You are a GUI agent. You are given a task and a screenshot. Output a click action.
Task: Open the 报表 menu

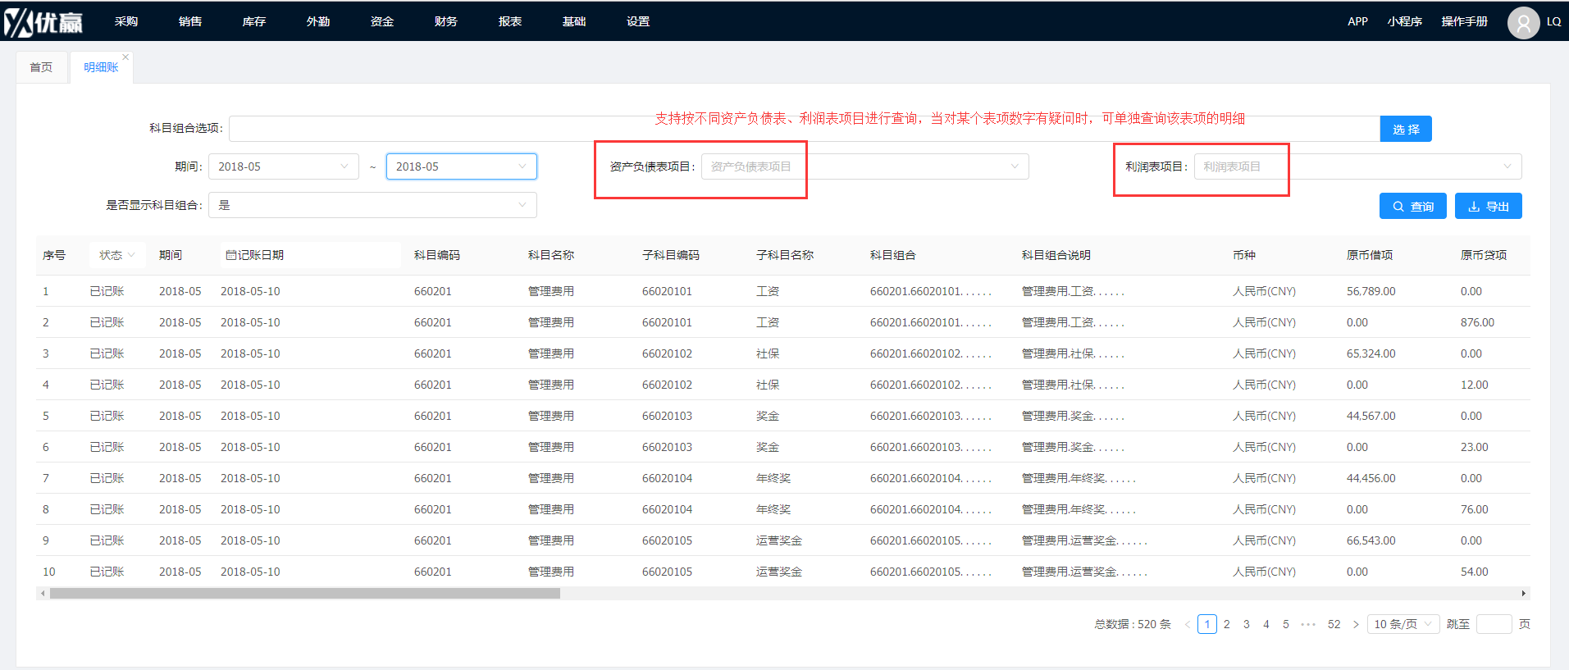point(510,21)
